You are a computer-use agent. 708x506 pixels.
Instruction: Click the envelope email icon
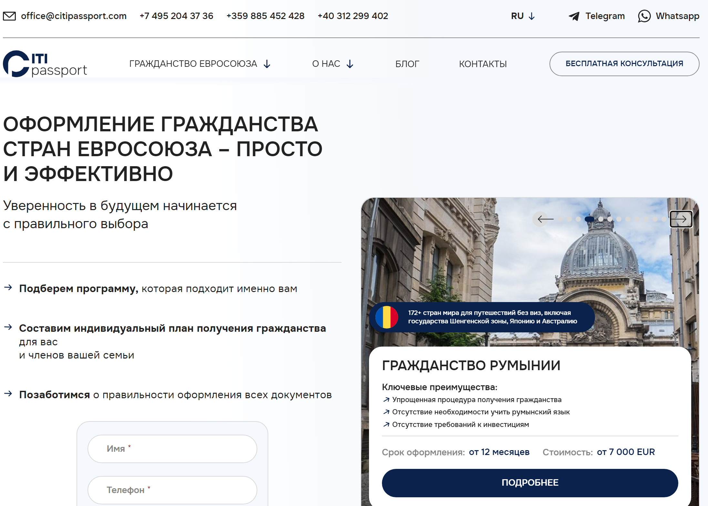(9, 16)
